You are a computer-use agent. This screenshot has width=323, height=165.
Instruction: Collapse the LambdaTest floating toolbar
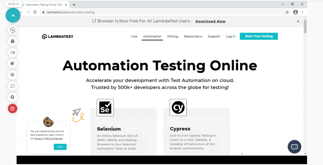click(x=13, y=15)
